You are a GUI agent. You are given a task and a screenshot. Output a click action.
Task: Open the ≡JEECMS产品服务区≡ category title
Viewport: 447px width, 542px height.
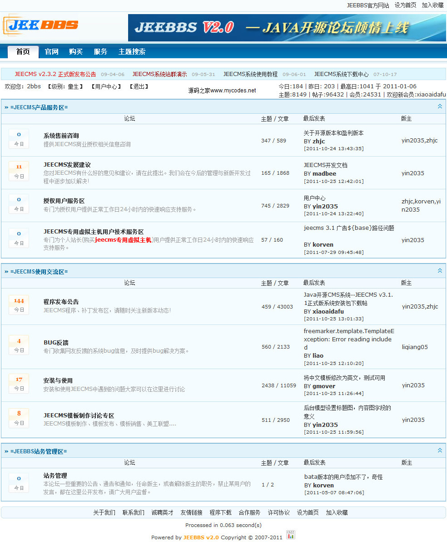(x=39, y=107)
